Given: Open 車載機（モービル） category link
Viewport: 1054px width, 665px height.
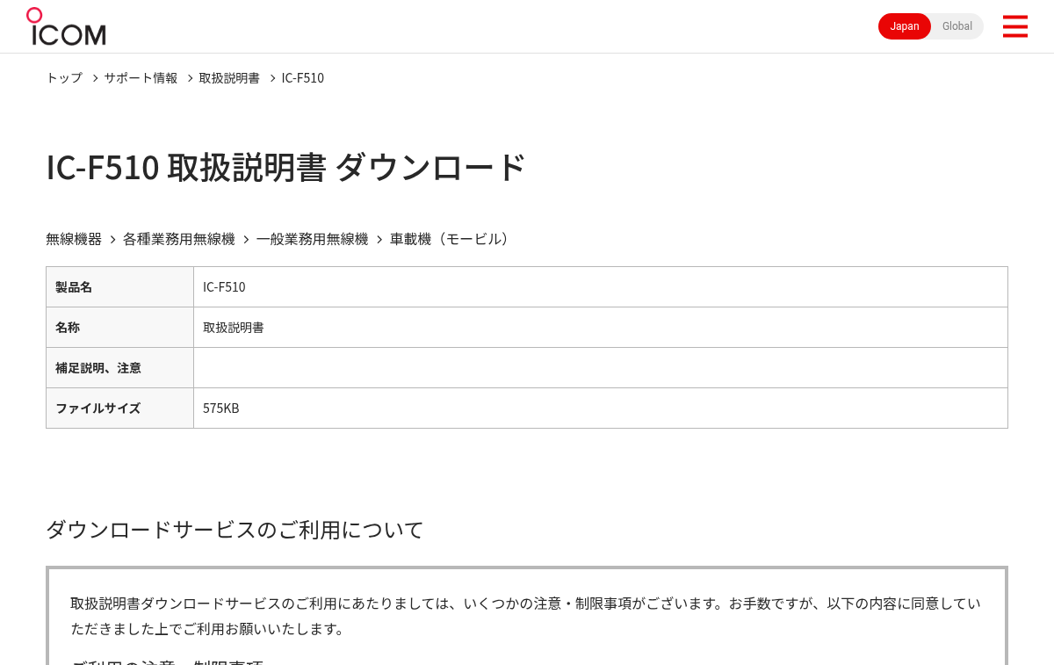Looking at the screenshot, I should click(451, 239).
